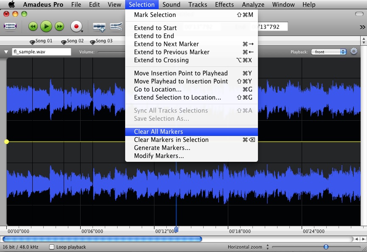367x252 pixels.
Task: Click the add-waveform toolbar icon with plus
Action: click(99, 27)
